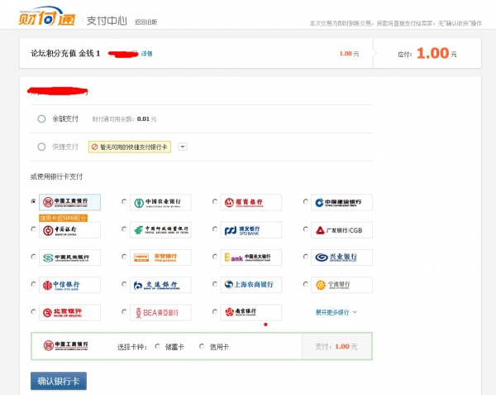Click the 论坛积分充值 金钱 1 order title
Screen dimensions: 496x395
click(x=65, y=53)
